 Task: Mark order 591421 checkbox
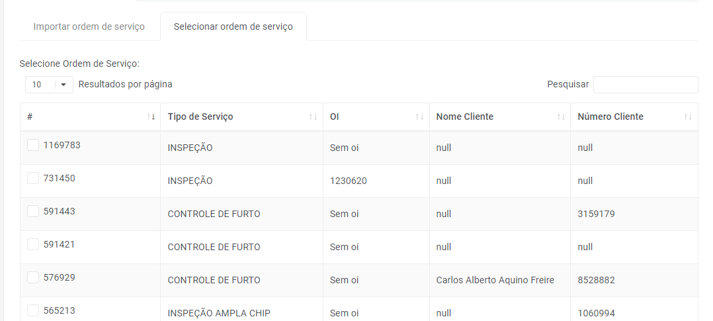33,244
